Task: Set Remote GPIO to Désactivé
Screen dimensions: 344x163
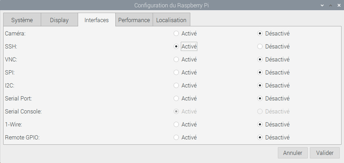Action: [x=260, y=137]
